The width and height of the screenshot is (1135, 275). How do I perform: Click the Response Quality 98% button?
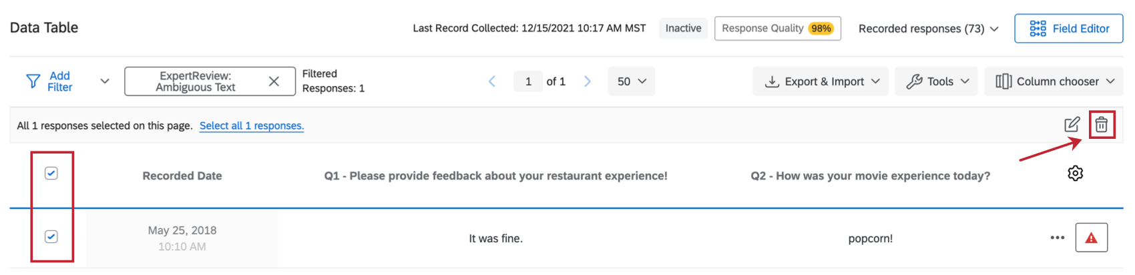(777, 29)
